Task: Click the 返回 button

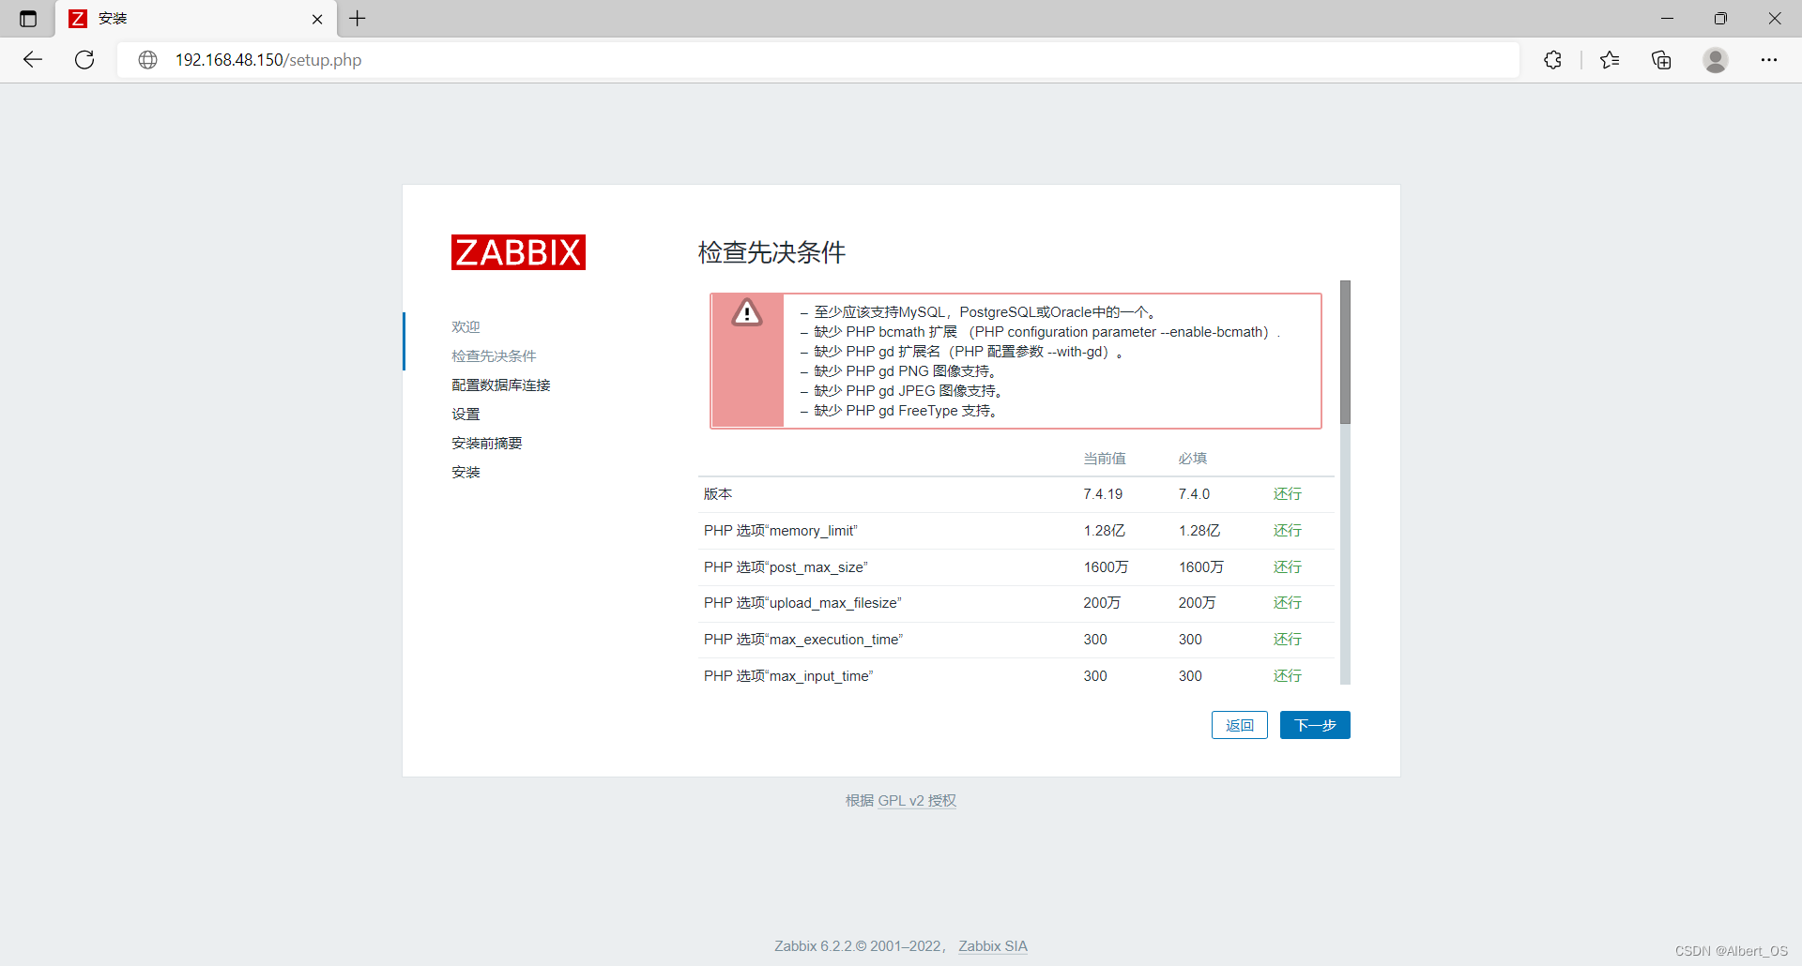Action: [1239, 725]
